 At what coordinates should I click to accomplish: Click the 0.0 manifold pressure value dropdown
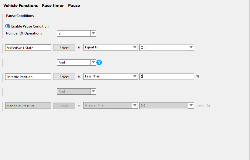[166, 106]
